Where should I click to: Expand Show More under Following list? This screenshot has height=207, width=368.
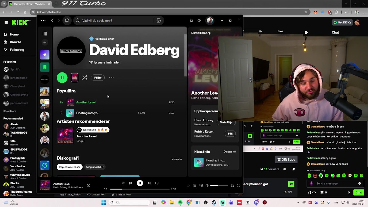(x=9, y=111)
